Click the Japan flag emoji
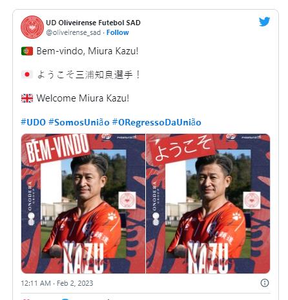 27,74
